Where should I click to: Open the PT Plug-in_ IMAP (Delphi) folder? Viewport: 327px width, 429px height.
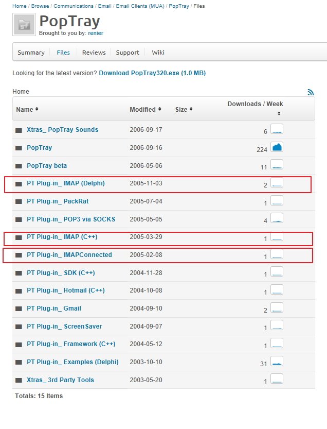pos(66,183)
